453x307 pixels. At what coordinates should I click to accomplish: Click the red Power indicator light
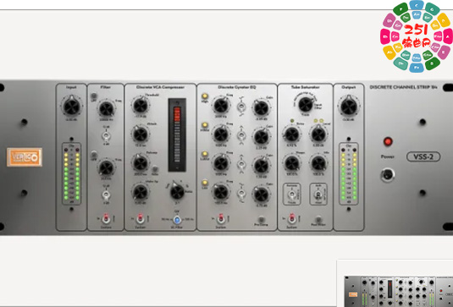point(388,141)
